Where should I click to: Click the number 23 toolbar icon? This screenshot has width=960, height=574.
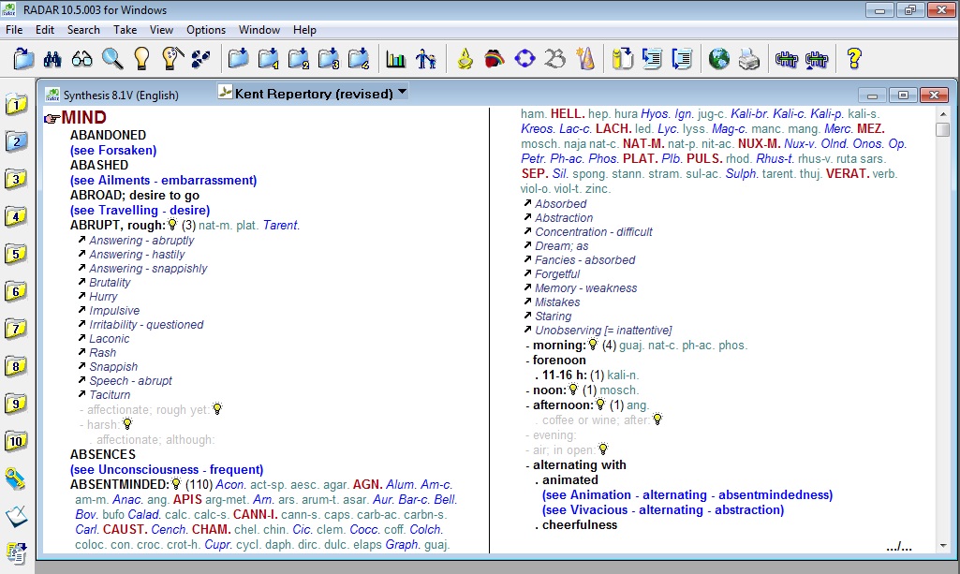(x=555, y=59)
